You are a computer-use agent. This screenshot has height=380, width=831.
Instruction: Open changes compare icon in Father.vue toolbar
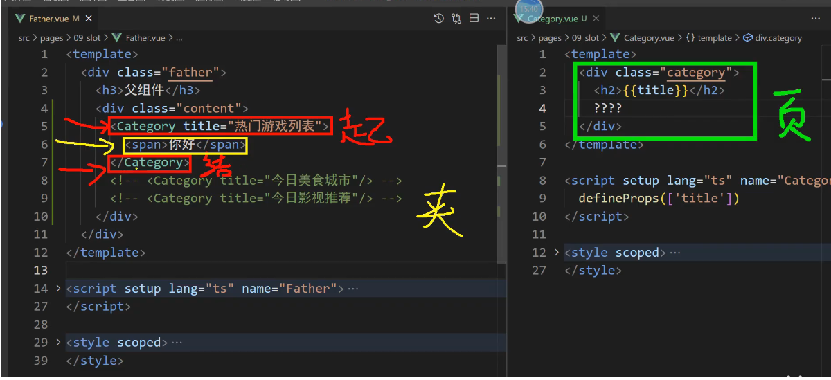[x=456, y=19]
